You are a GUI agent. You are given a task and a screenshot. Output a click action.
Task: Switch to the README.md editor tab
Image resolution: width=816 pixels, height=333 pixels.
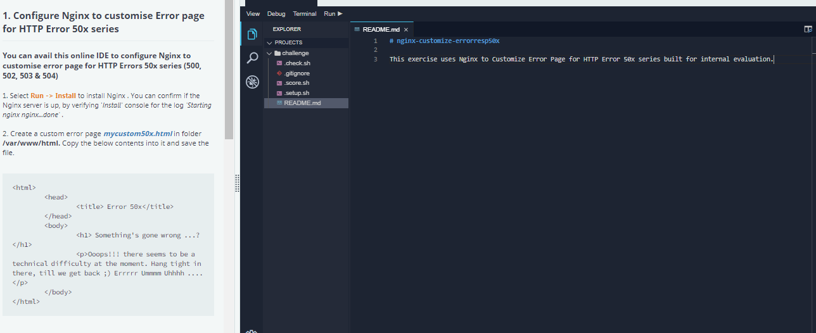click(x=382, y=29)
